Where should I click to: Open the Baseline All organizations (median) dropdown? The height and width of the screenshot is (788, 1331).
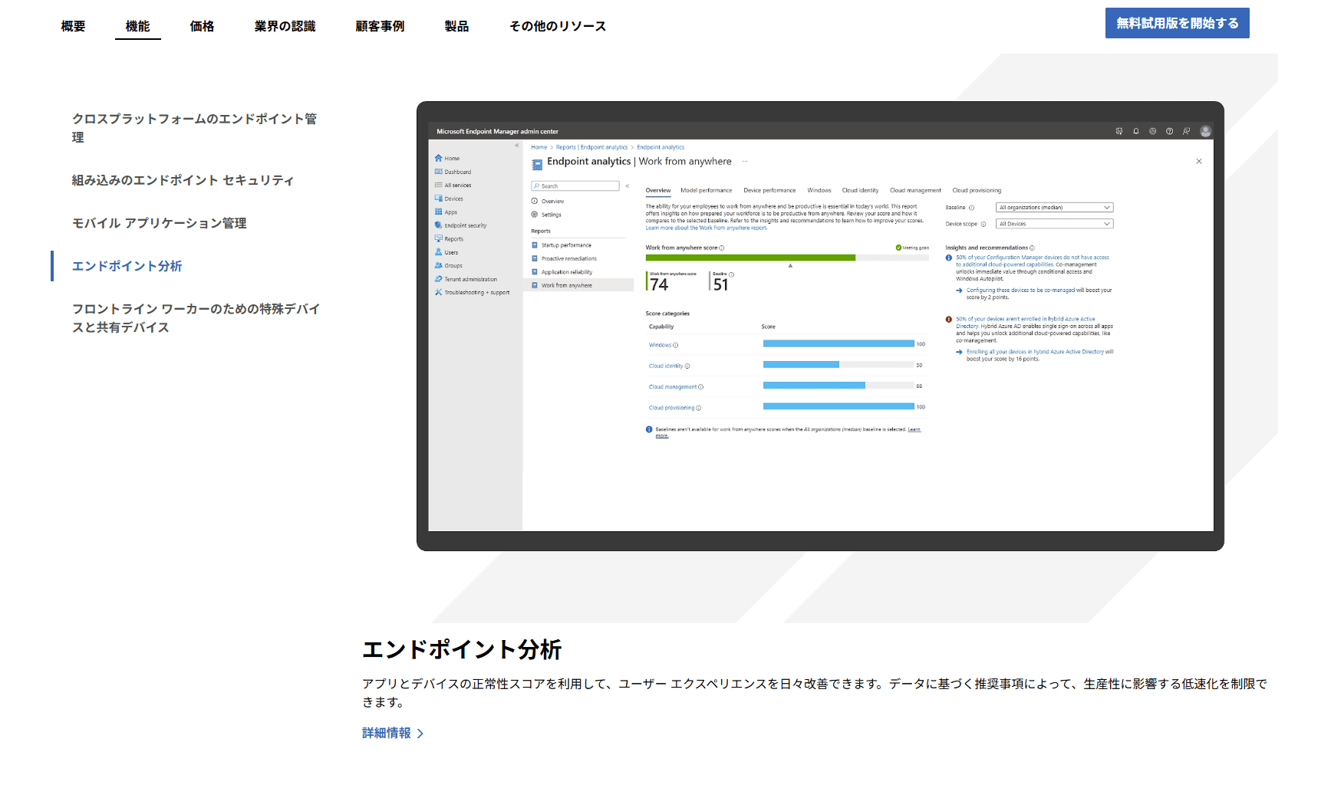[1055, 207]
